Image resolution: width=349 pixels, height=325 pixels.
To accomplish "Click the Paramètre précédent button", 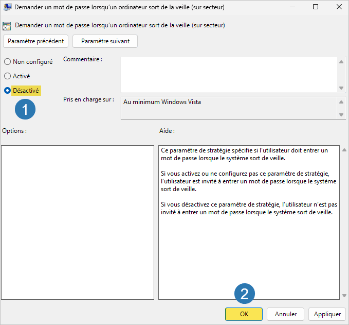I will 35,41.
